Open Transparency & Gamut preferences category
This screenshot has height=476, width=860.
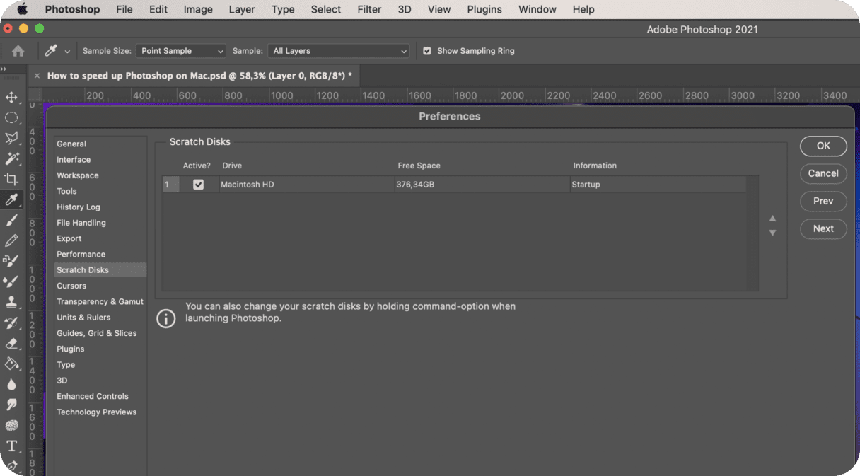pos(100,301)
